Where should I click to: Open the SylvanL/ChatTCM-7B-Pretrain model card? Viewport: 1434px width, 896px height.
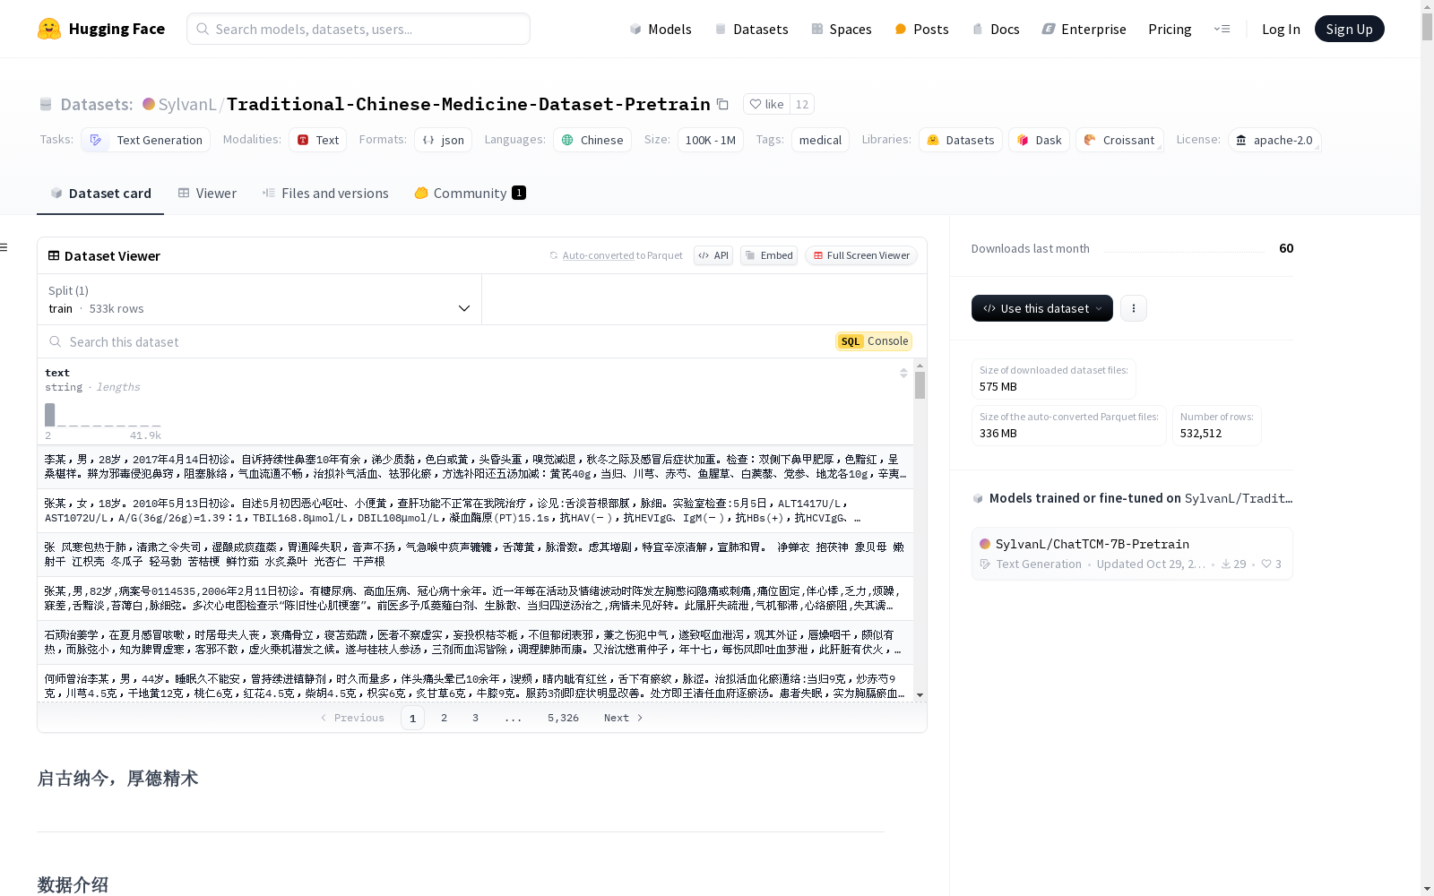(x=1132, y=553)
